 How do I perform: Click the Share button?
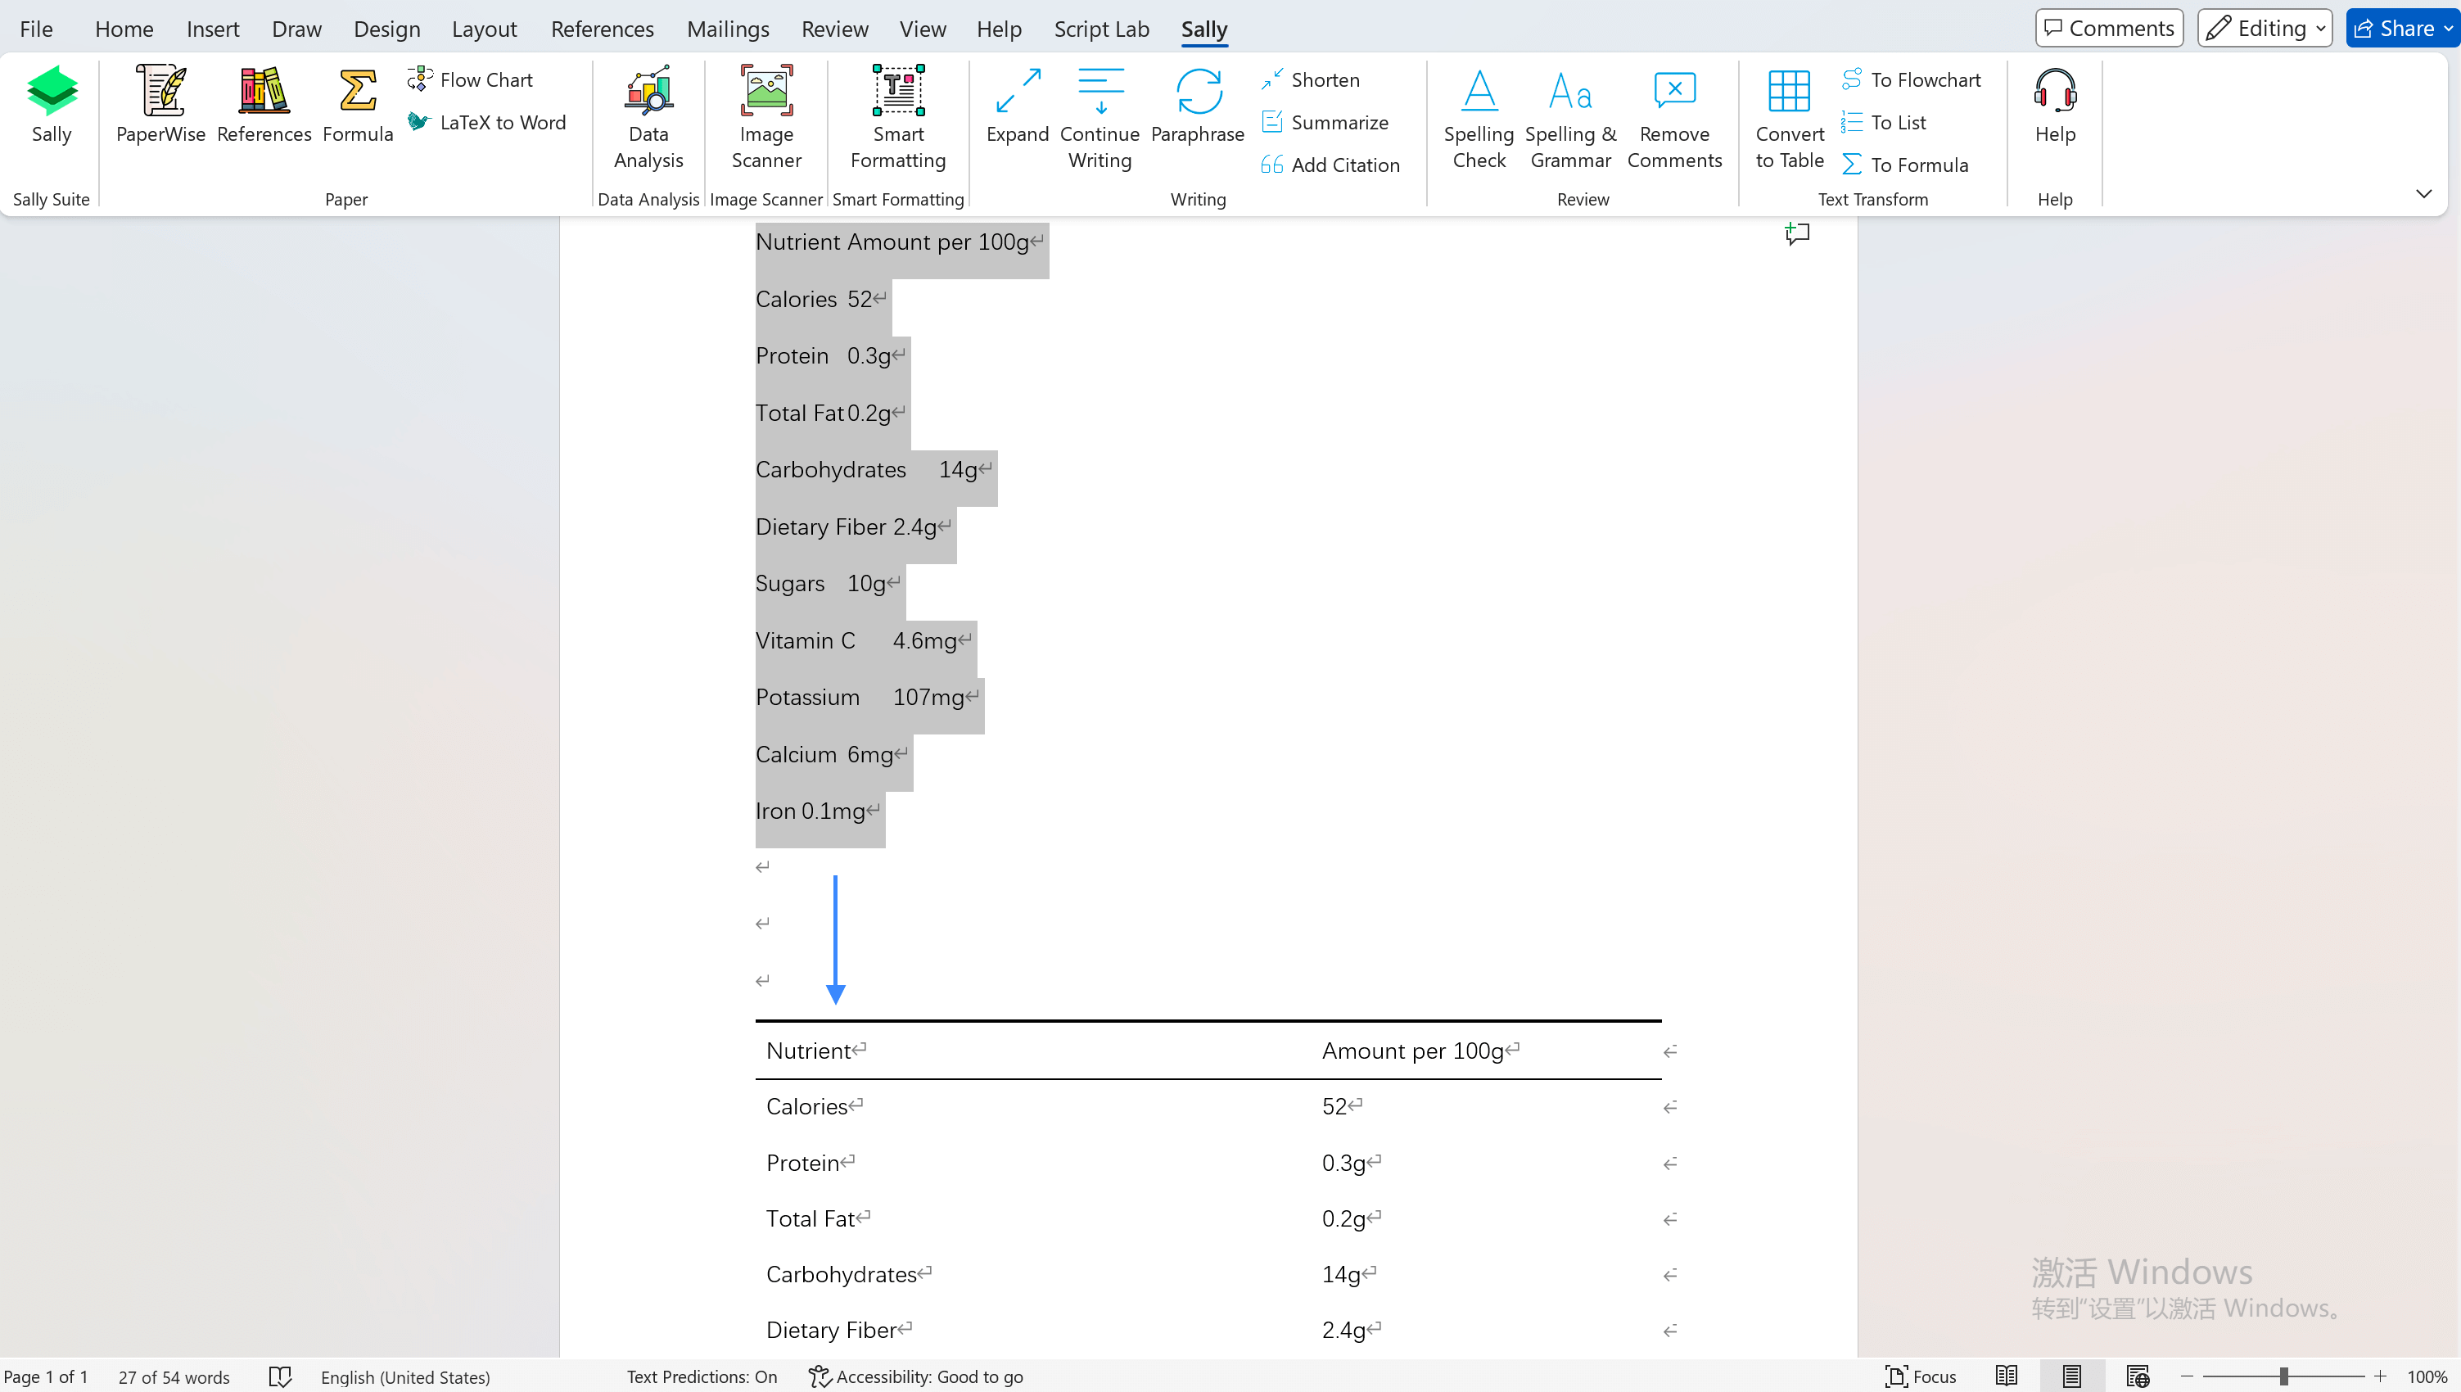[2393, 29]
